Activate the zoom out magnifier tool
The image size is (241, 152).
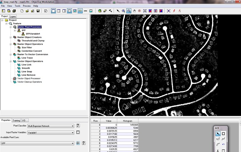(x=129, y=11)
